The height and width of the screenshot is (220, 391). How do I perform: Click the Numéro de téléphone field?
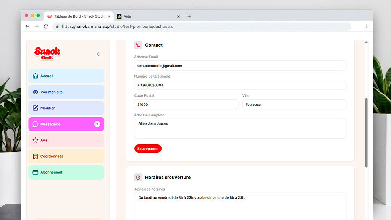pyautogui.click(x=240, y=85)
